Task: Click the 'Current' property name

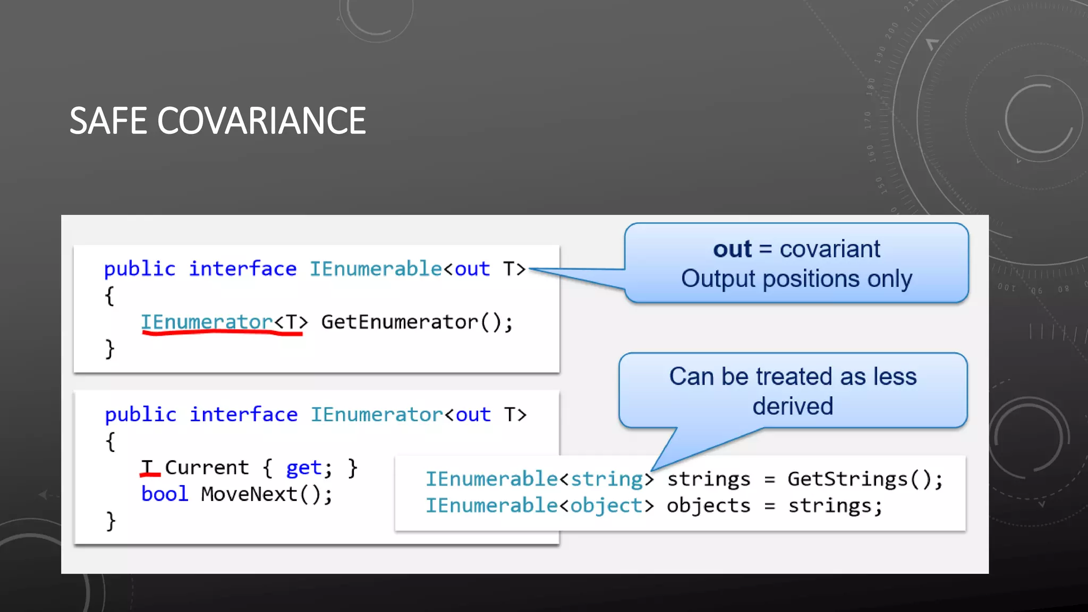Action: (207, 467)
